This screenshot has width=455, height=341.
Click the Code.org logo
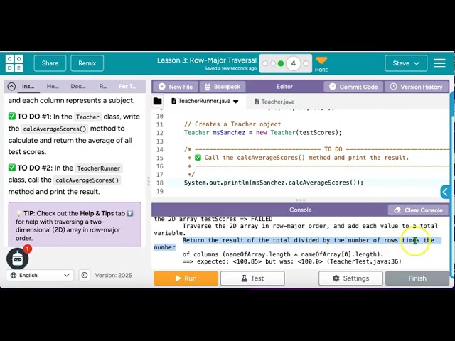14,63
